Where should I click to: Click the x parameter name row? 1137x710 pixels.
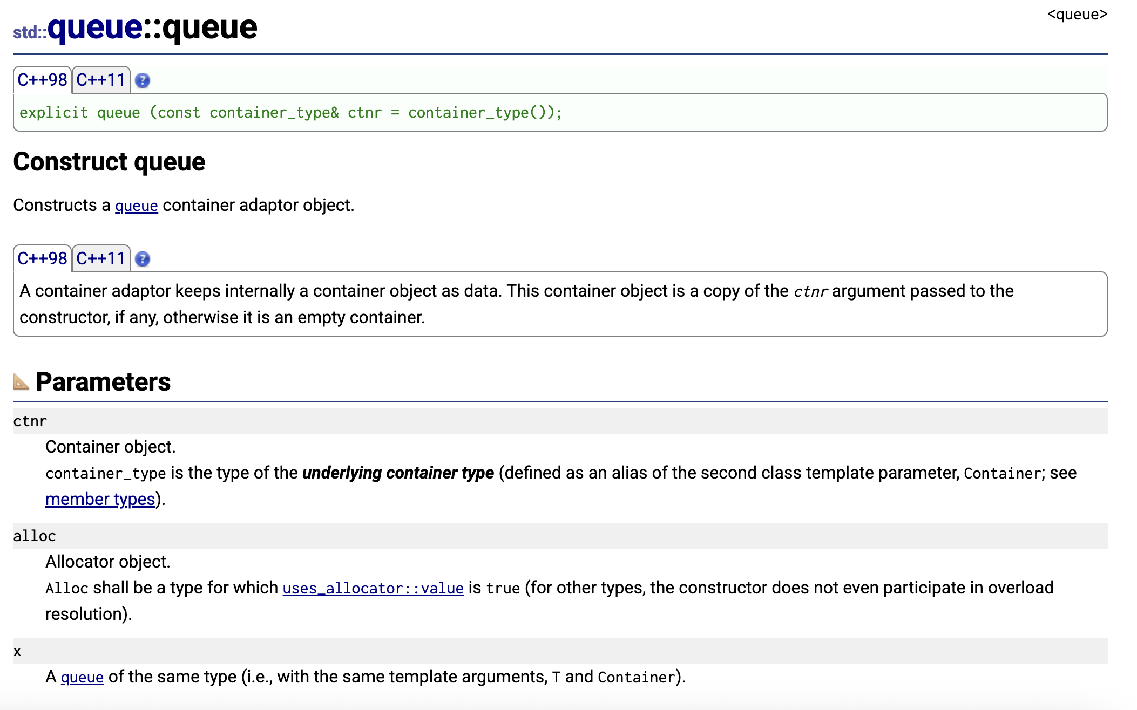pos(17,651)
